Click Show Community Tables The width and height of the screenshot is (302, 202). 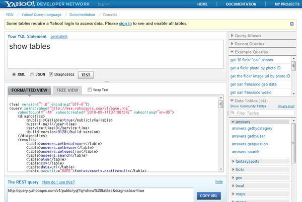[x=248, y=106]
